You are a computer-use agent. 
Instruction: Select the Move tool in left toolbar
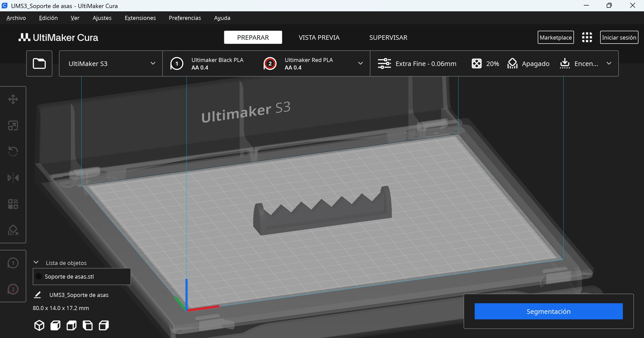point(13,99)
